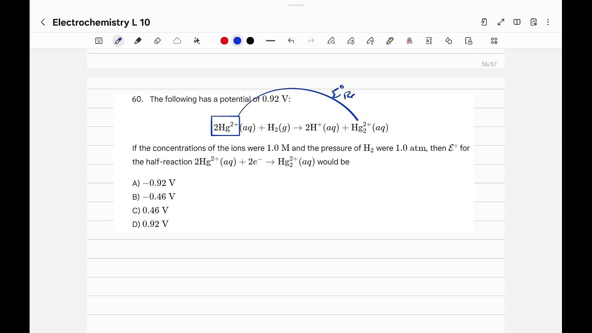Switch to reading mode book icon
The height and width of the screenshot is (333, 592).
coord(517,22)
